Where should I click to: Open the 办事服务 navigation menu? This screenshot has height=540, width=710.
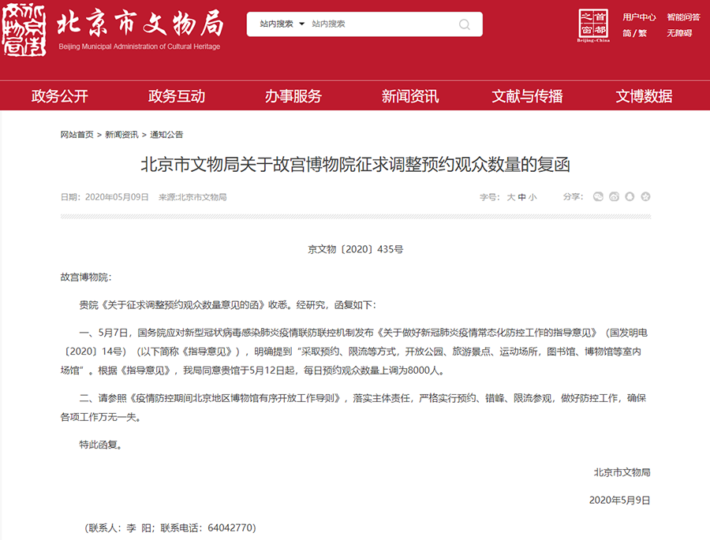[x=293, y=96]
